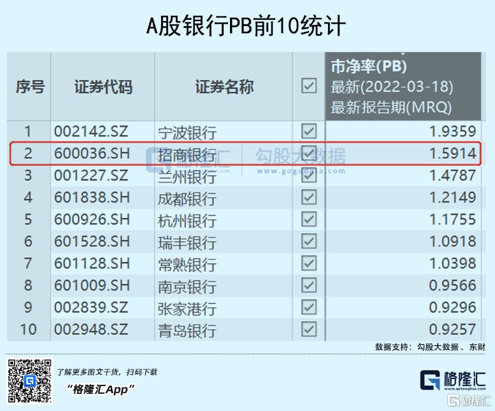Click the 数据支持 source credit text
Screen dimensions: 495x411
coord(430,347)
